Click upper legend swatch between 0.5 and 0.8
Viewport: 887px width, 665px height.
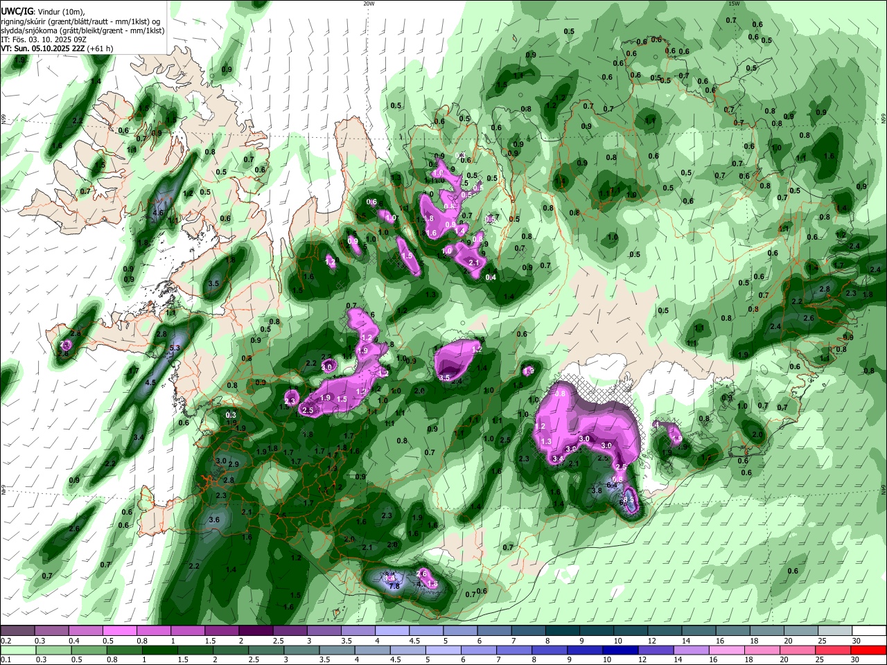point(119,630)
